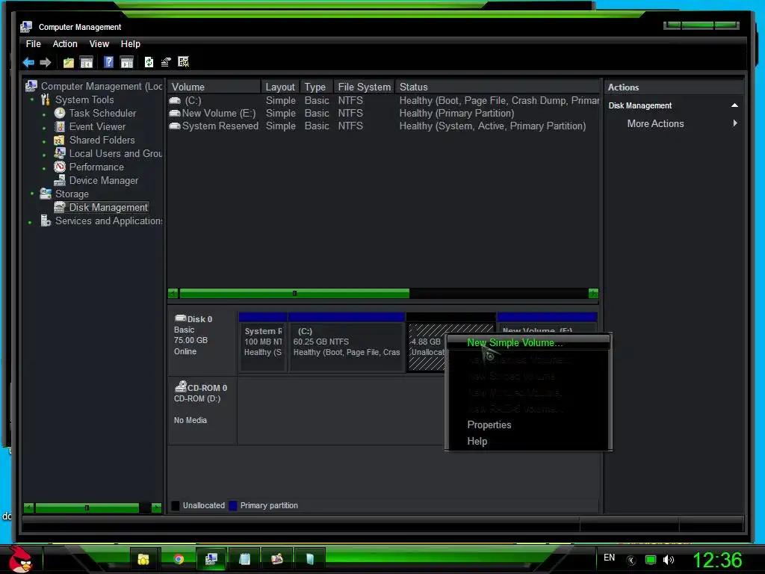Collapse the Disk Management actions section arrow
Viewport: 765px width, 574px height.
[734, 105]
